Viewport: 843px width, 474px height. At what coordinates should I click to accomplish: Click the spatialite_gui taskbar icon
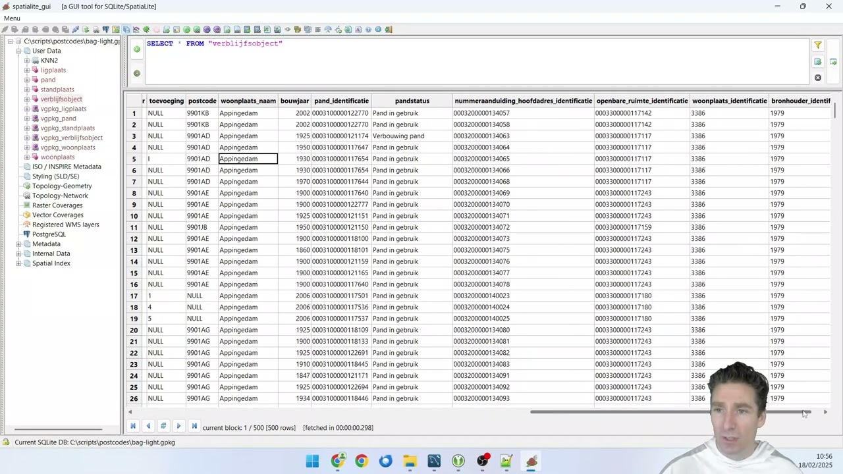point(531,461)
